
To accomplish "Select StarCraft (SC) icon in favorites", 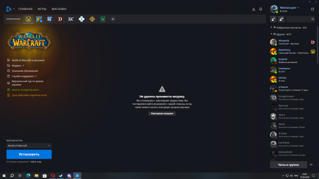I will 71,19.
